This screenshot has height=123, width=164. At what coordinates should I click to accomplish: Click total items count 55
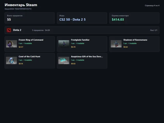pyautogui.click(x=9, y=19)
